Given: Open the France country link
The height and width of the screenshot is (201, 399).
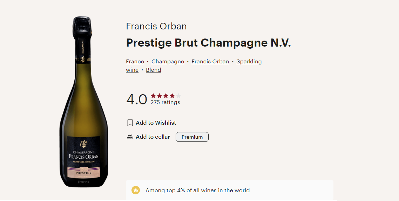Looking at the screenshot, I should pyautogui.click(x=135, y=62).
